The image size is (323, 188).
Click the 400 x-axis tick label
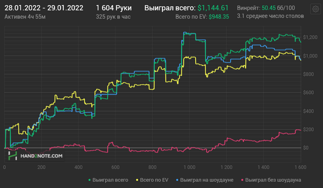click(78, 167)
